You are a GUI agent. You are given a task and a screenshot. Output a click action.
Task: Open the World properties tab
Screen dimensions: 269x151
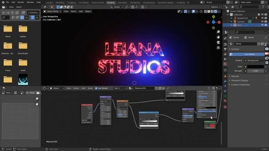(x=225, y=64)
